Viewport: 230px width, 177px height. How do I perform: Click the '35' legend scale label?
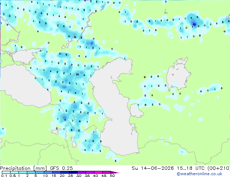pyautogui.click(x=87, y=176)
